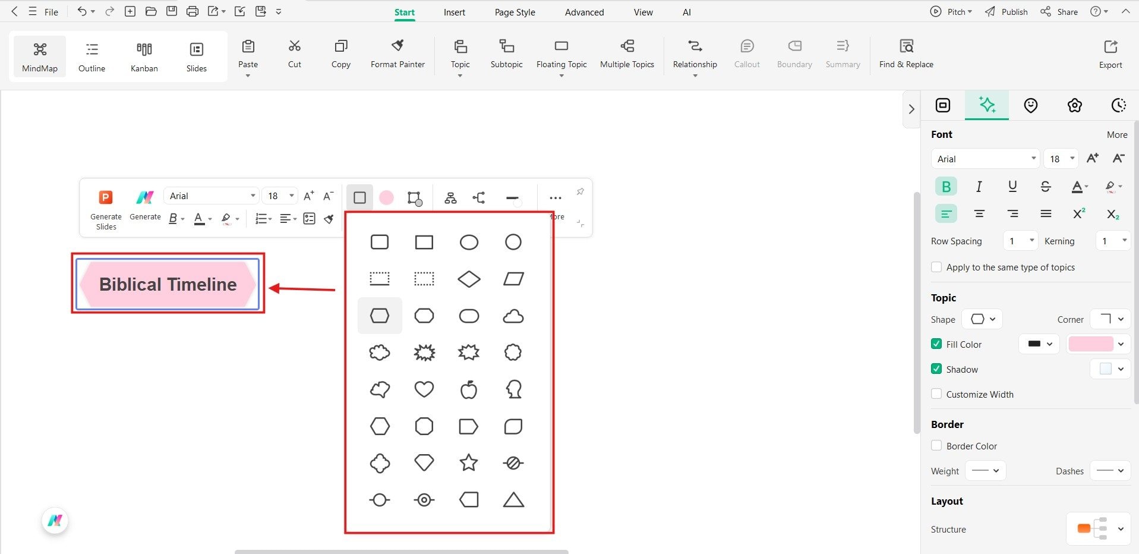Pick the cloud shape from the shape panel

click(x=513, y=316)
